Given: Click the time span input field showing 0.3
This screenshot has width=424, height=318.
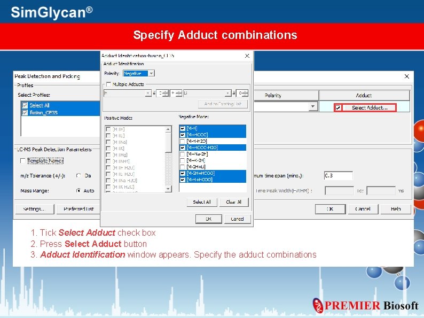Looking at the screenshot, I should pos(338,176).
